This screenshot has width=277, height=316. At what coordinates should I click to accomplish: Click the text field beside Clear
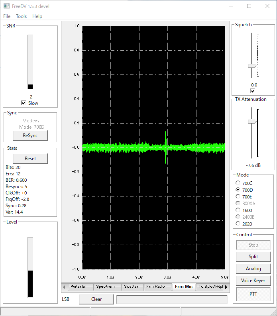click(172, 299)
